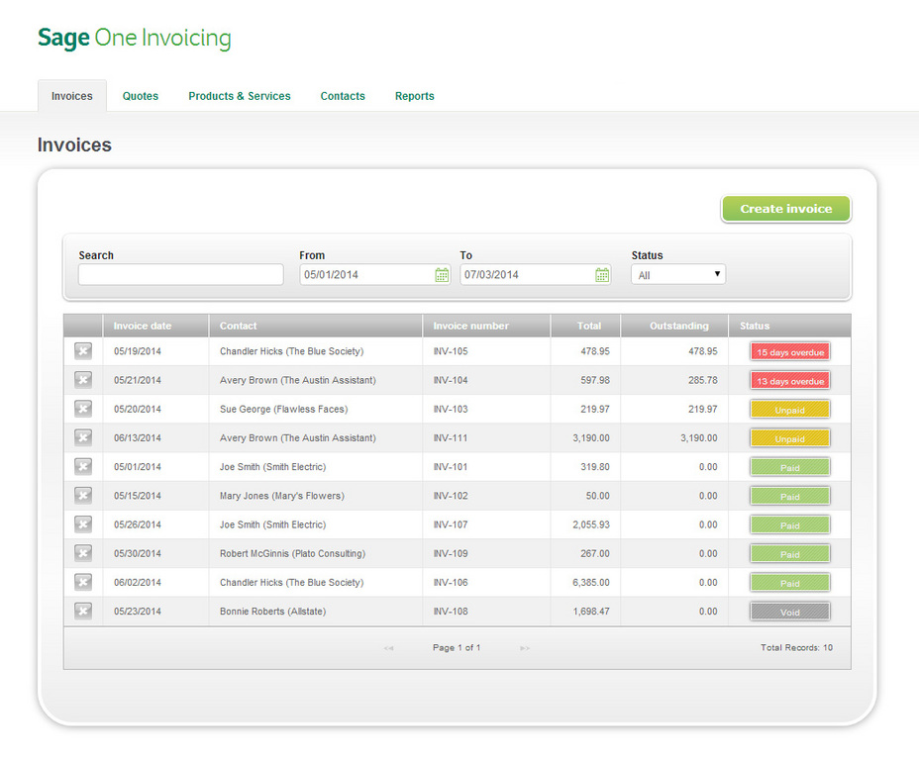Click the Create invoice button

[x=786, y=209]
